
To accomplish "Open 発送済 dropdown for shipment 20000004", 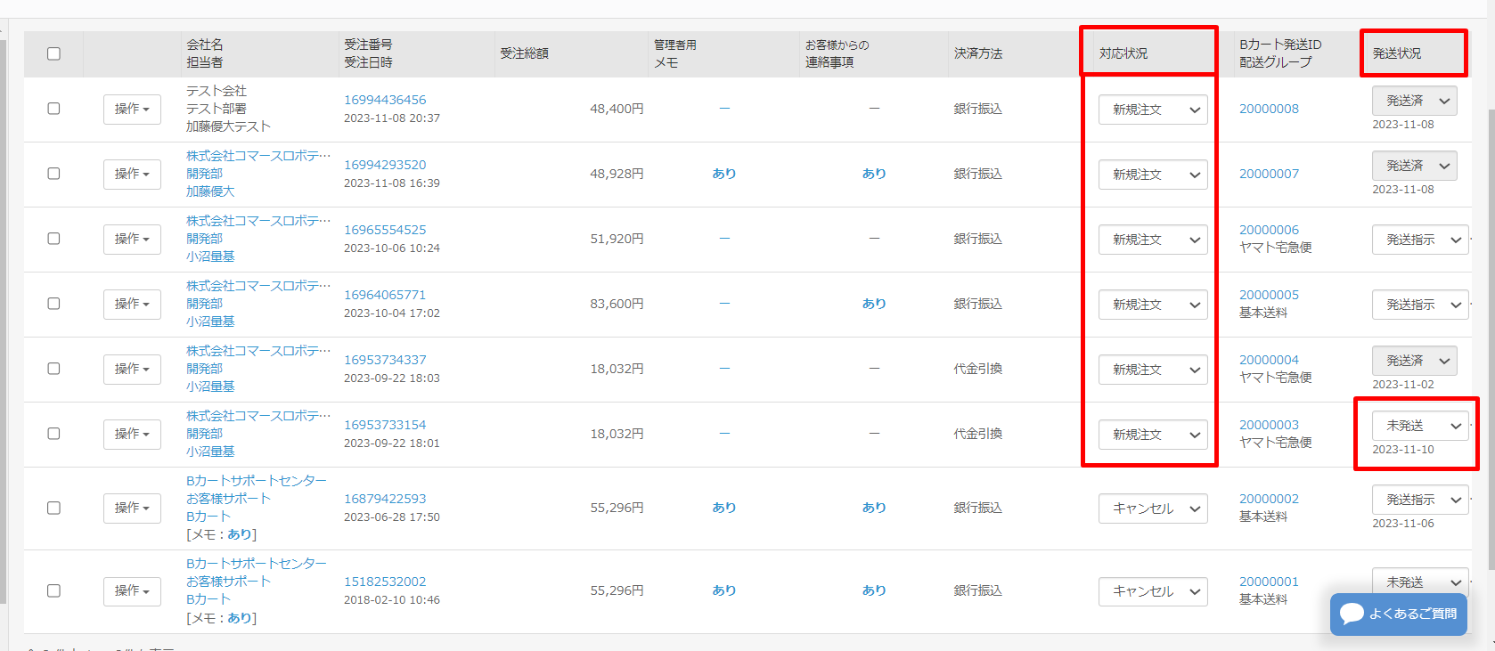I will click(x=1415, y=361).
